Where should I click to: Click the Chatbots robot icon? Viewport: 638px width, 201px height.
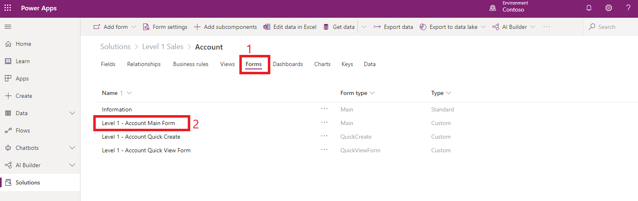(8, 148)
